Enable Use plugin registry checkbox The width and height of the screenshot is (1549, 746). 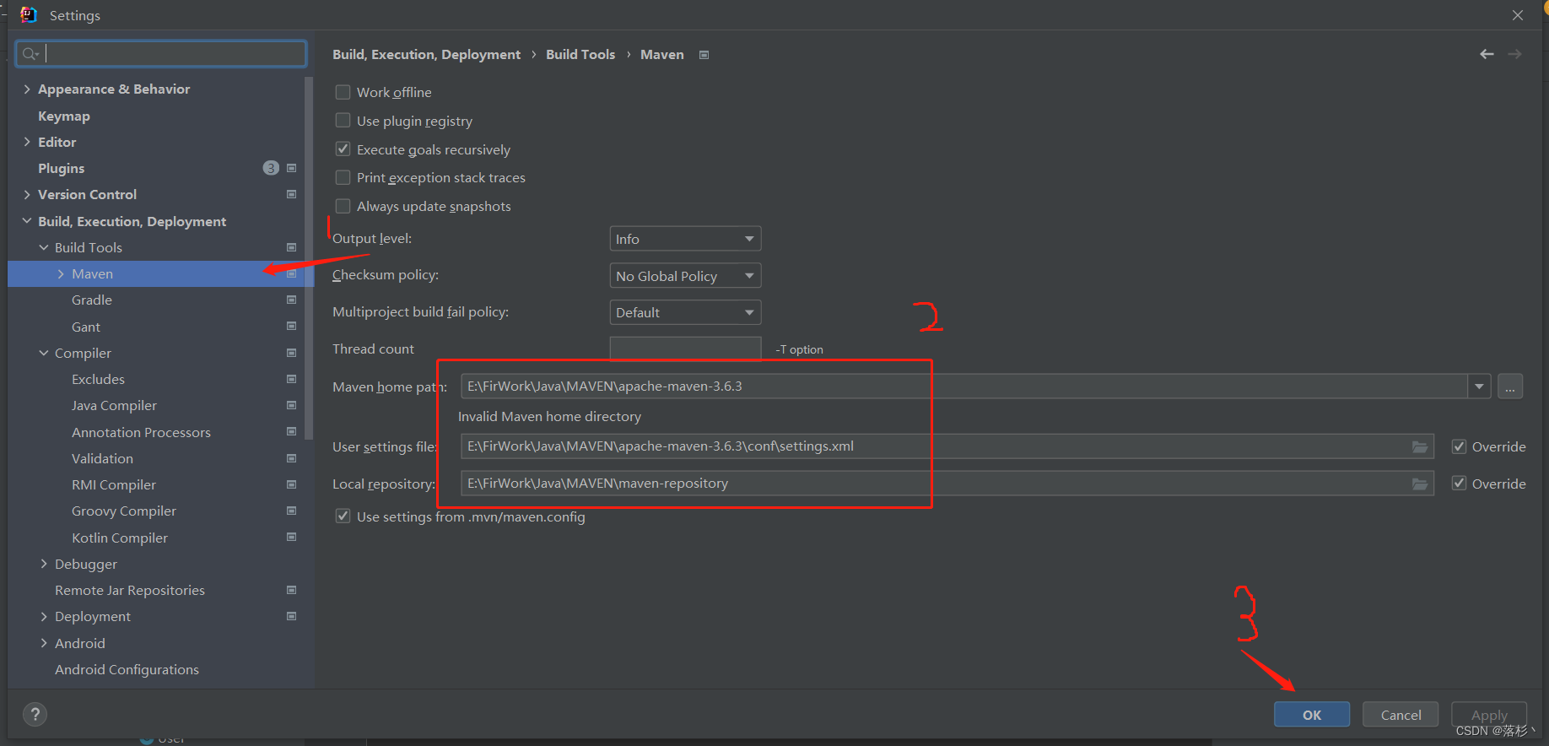[343, 121]
